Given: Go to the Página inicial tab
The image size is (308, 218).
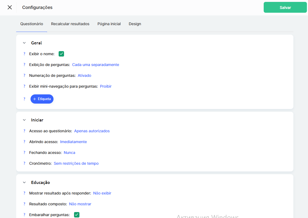Looking at the screenshot, I should coord(109,24).
